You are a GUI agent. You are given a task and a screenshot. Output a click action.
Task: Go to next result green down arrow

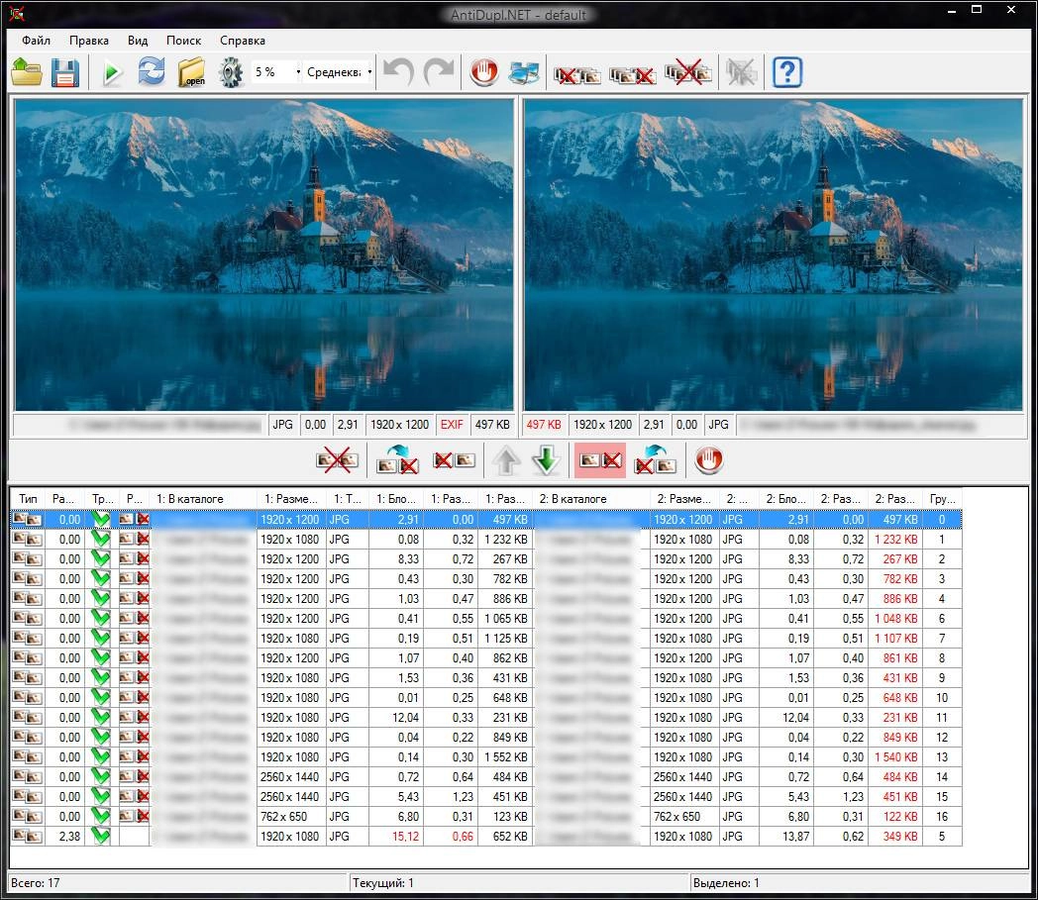coord(546,460)
